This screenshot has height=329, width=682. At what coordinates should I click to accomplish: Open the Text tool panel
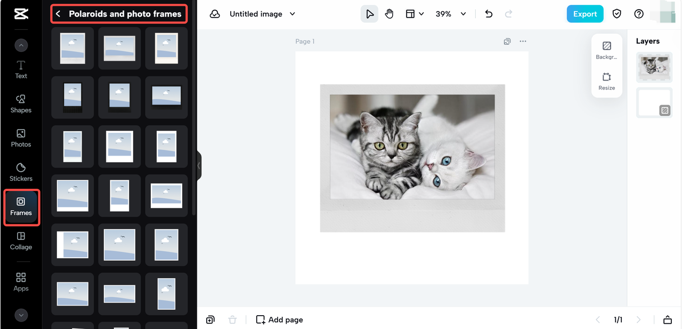[21, 70]
